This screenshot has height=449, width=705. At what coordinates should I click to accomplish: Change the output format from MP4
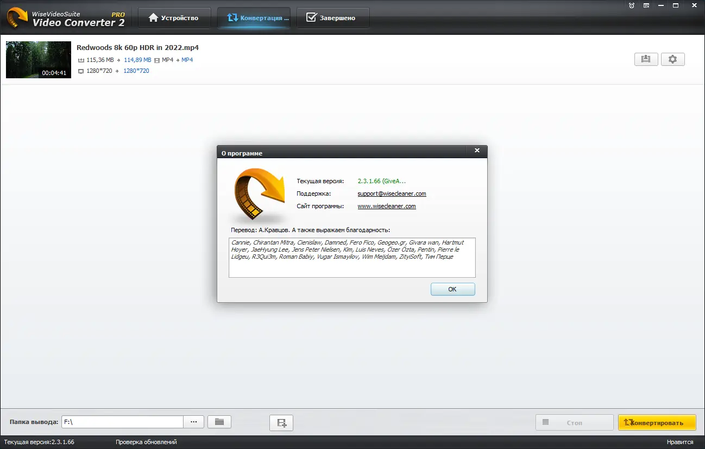point(187,60)
